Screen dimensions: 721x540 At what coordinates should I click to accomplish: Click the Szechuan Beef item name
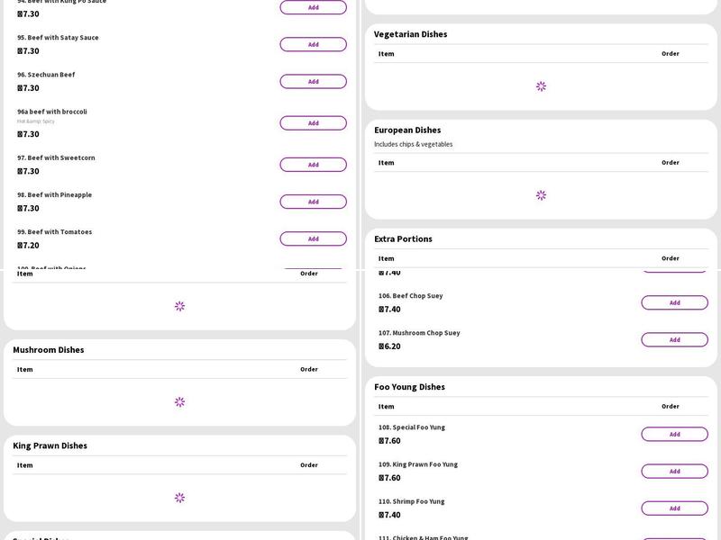(51, 75)
